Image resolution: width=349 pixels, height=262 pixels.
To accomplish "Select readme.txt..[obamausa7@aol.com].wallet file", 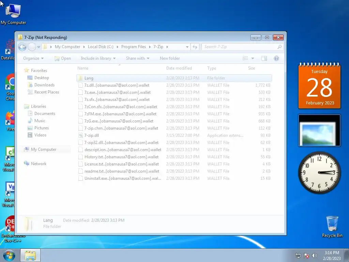I will tap(174, 171).
